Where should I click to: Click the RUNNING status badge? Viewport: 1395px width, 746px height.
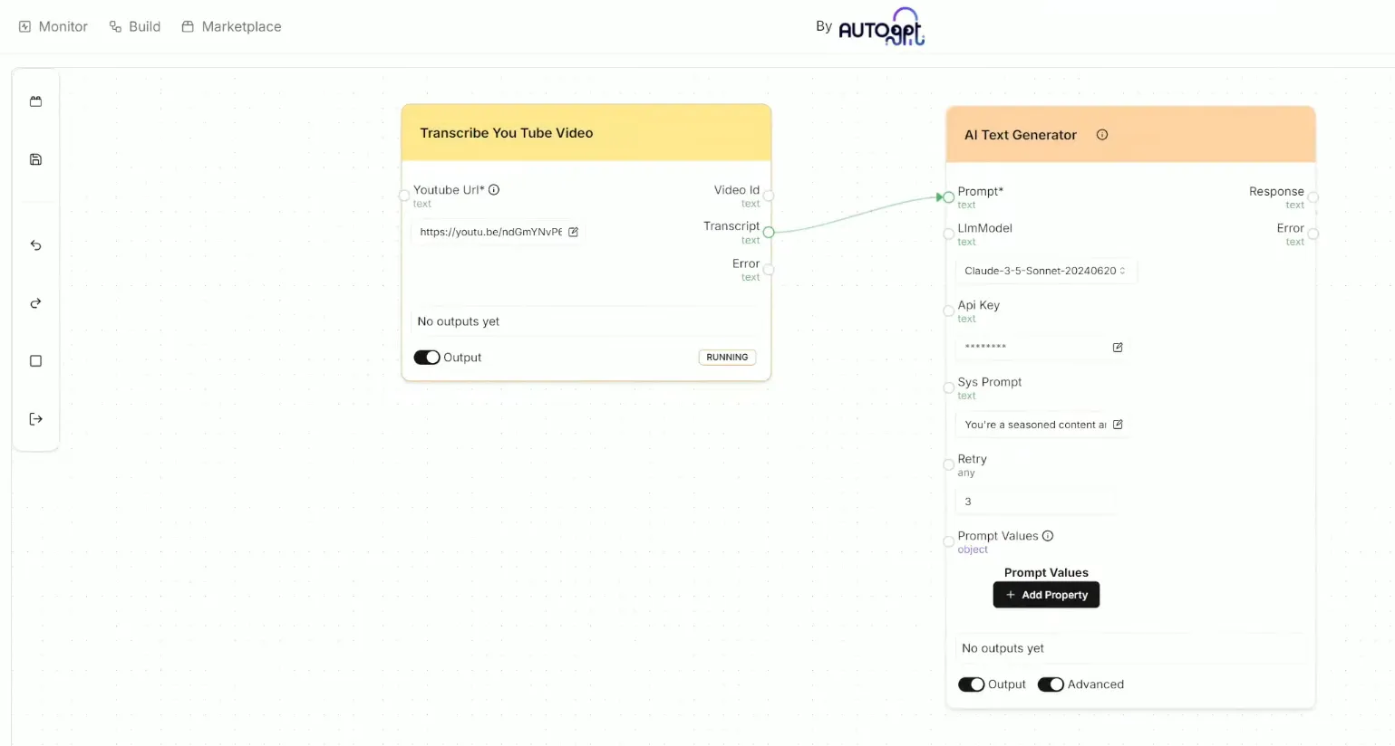coord(727,358)
